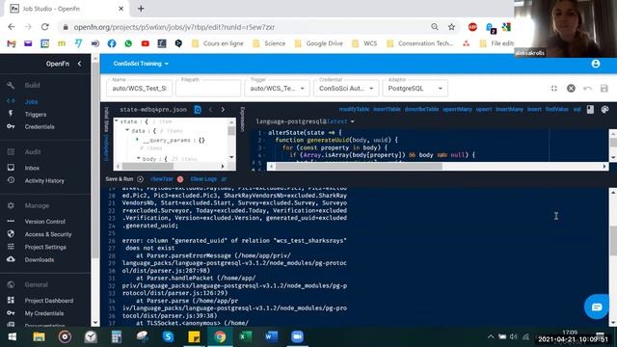Open language-postgresql version dropdown

(x=305, y=121)
